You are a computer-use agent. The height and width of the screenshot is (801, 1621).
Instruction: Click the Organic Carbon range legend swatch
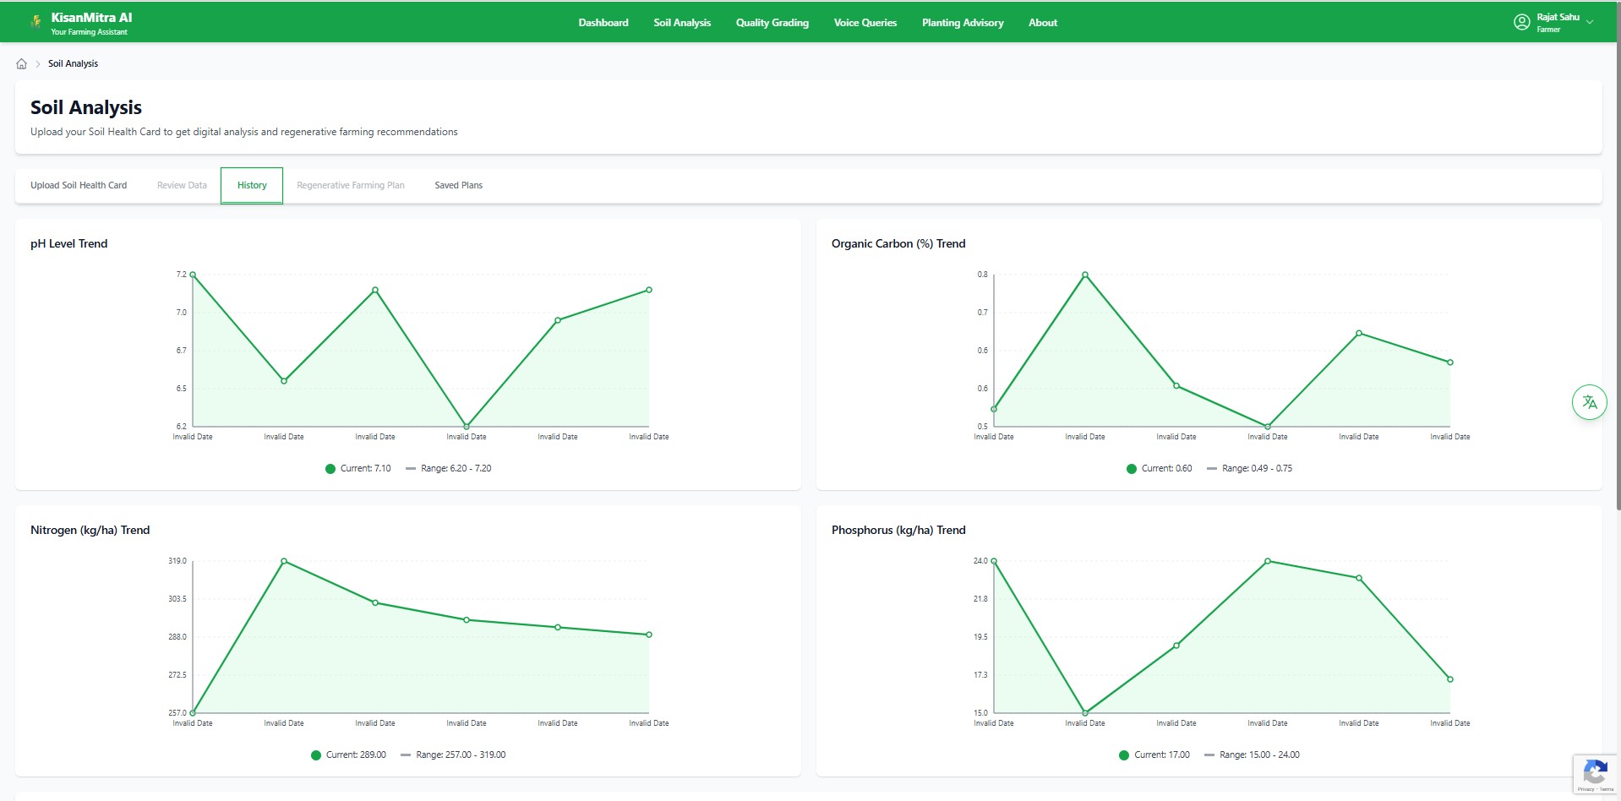pos(1212,469)
